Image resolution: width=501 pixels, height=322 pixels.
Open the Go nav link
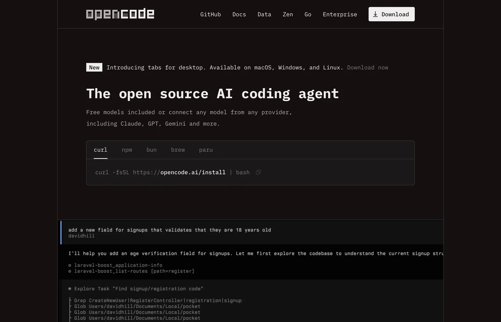[308, 14]
